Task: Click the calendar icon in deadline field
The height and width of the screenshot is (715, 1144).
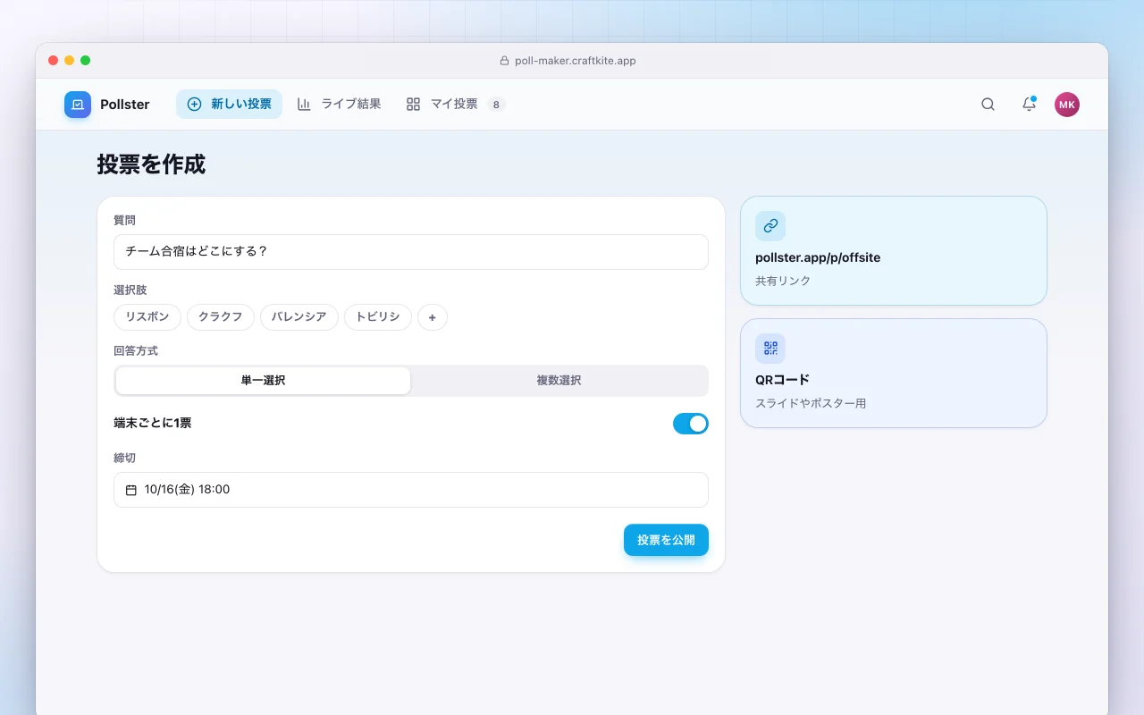Action: (x=131, y=490)
